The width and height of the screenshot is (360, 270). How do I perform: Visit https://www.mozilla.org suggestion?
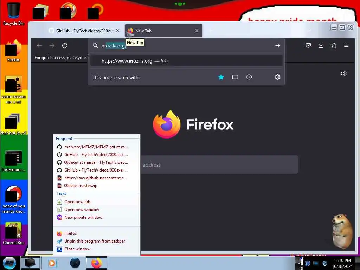pyautogui.click(x=186, y=61)
